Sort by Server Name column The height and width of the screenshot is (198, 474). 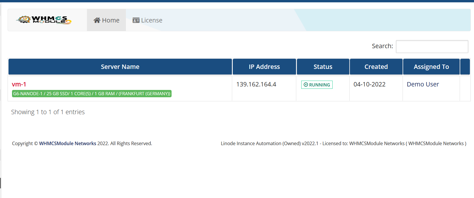[120, 67]
